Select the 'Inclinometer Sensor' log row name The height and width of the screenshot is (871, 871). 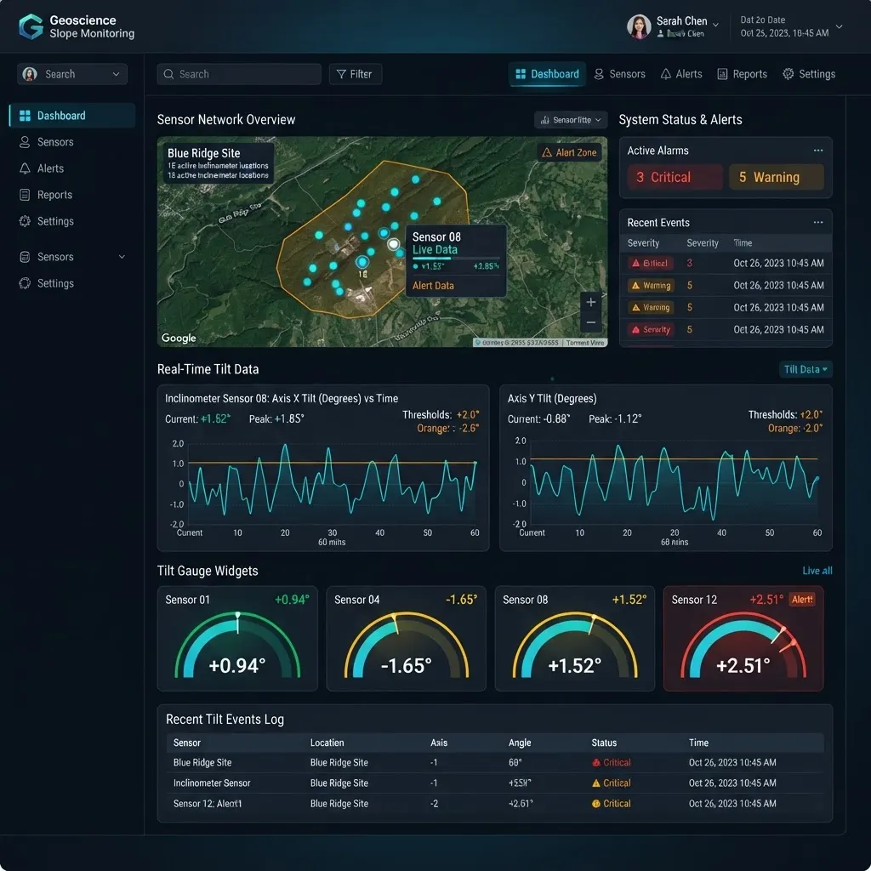coord(212,783)
